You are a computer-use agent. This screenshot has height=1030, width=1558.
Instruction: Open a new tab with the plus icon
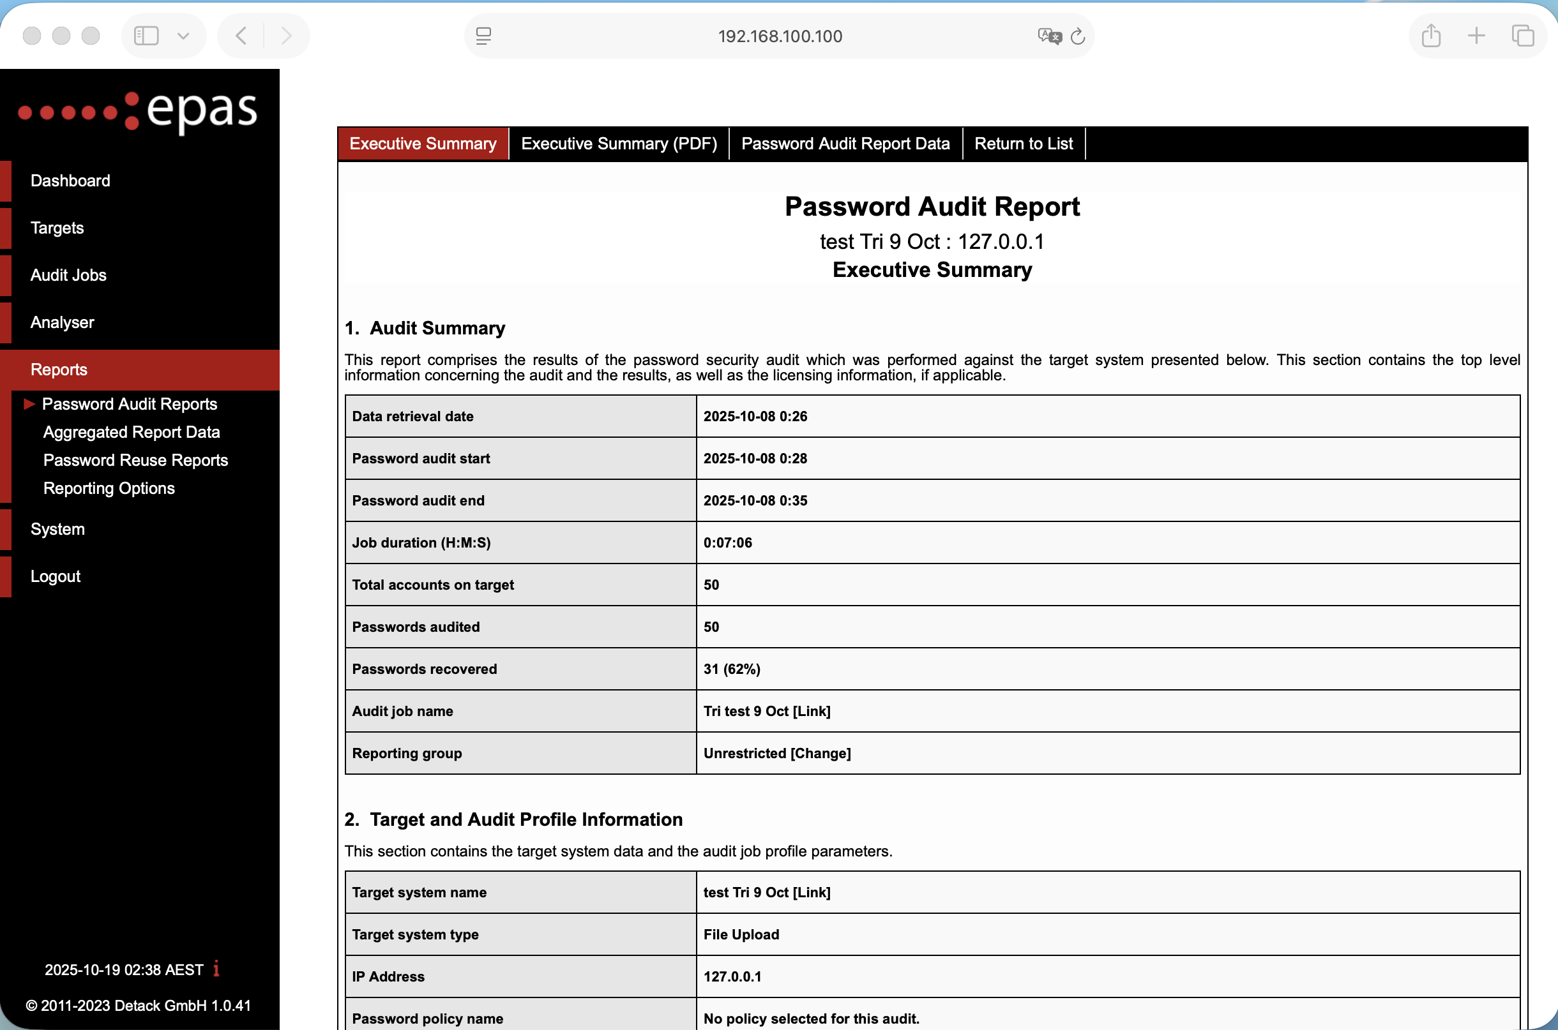[x=1476, y=36]
